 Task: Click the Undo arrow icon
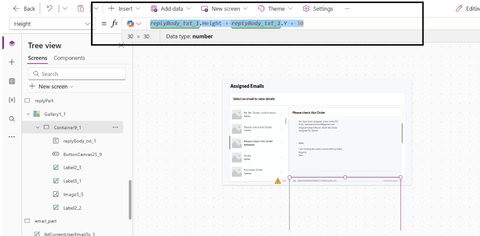(50, 8)
